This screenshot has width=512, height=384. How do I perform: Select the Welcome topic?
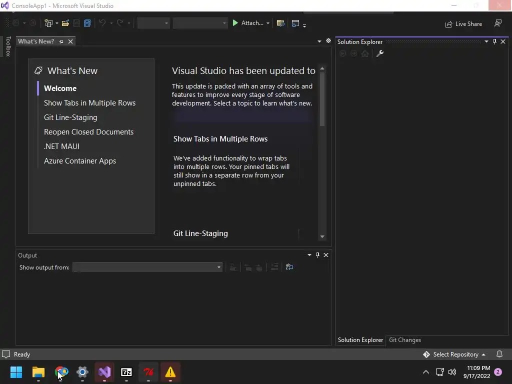60,88
